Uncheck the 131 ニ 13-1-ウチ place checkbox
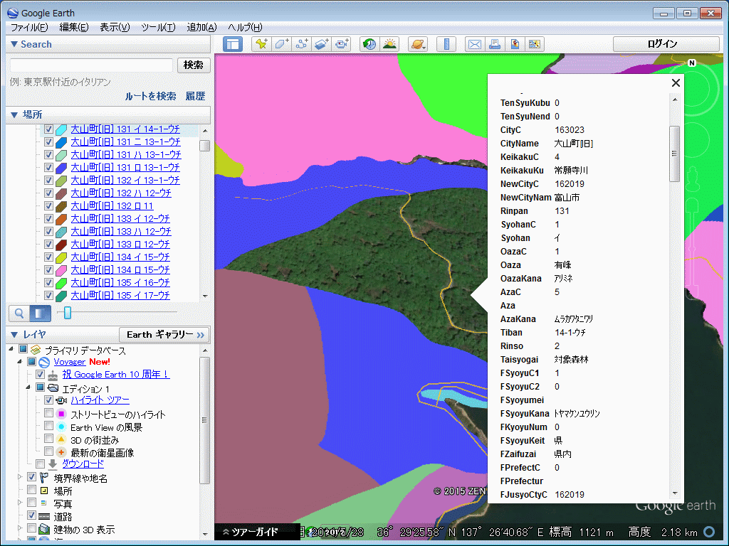This screenshot has width=729, height=546. tap(48, 141)
